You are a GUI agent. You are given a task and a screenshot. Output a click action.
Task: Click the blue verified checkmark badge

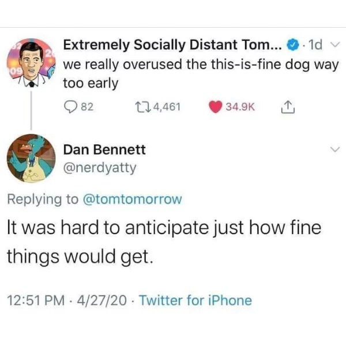pos(292,45)
